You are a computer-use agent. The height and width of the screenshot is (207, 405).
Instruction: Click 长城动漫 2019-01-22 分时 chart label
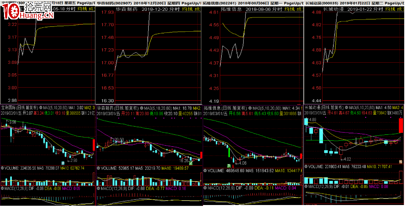point(353,9)
